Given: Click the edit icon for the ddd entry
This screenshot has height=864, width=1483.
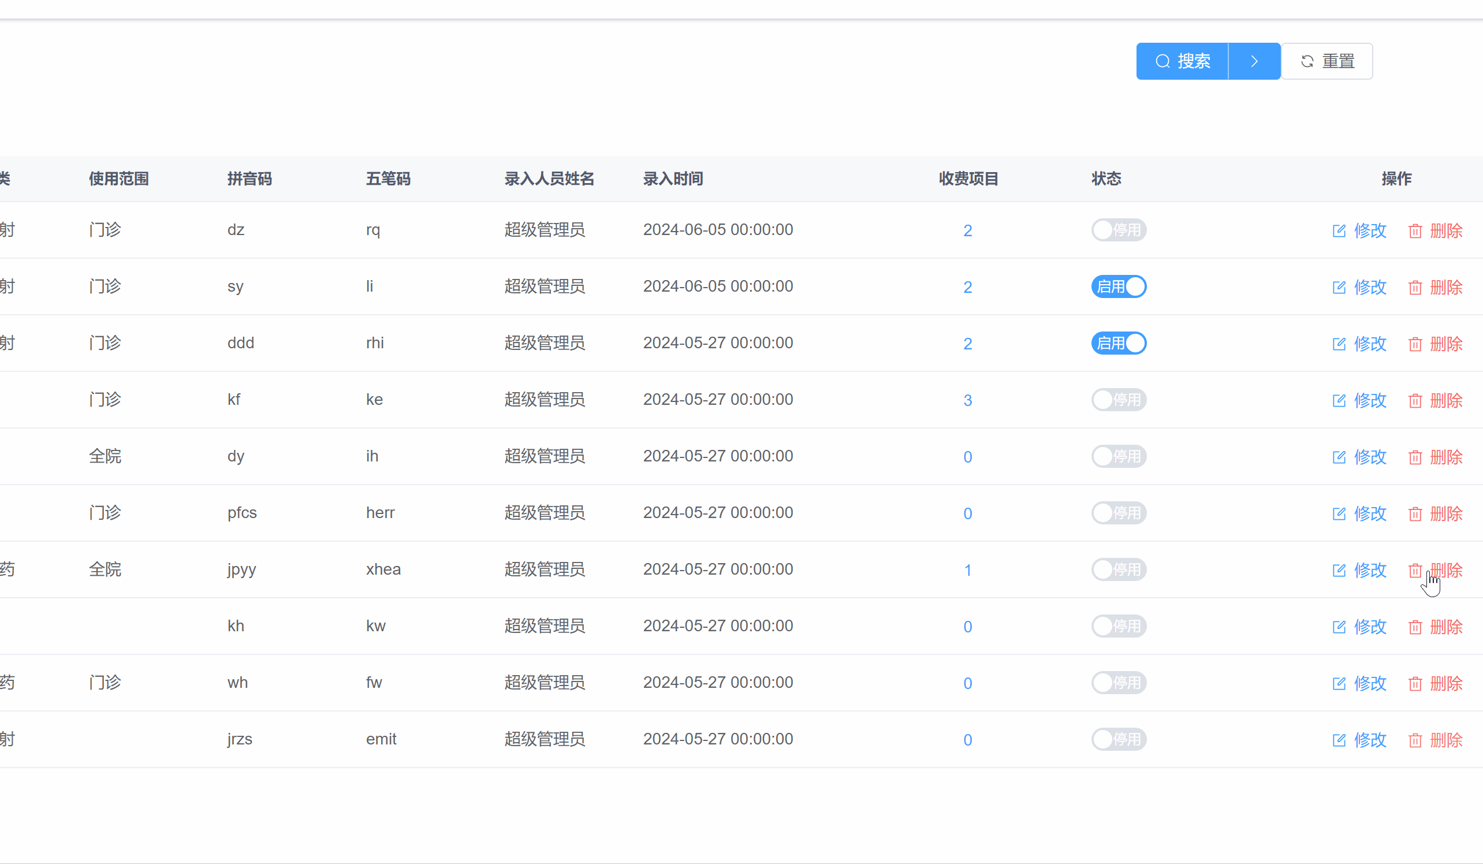Looking at the screenshot, I should pyautogui.click(x=1339, y=344).
